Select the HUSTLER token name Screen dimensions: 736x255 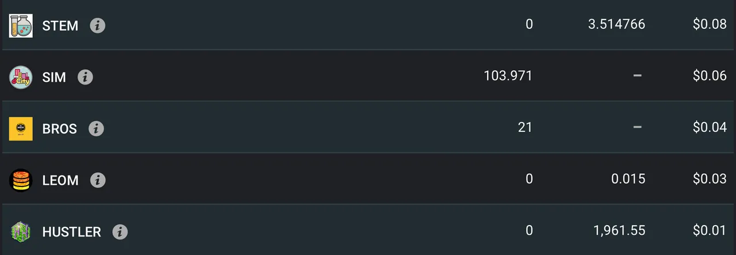[72, 232]
